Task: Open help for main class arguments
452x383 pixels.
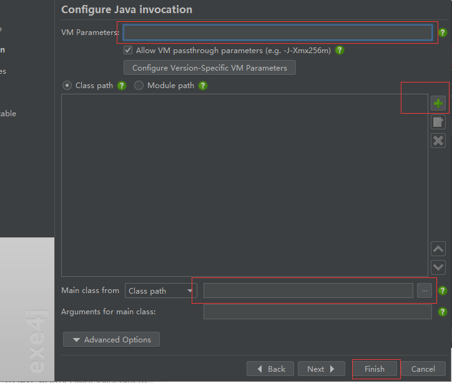Action: 443,312
